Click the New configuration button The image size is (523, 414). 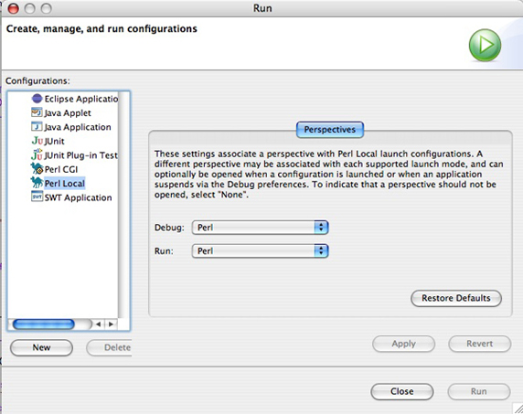coord(41,347)
